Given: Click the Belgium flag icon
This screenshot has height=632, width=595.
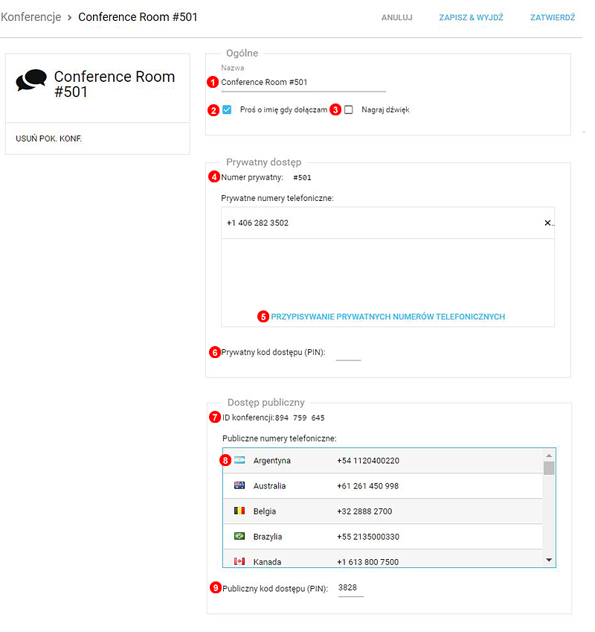Looking at the screenshot, I should [x=239, y=511].
